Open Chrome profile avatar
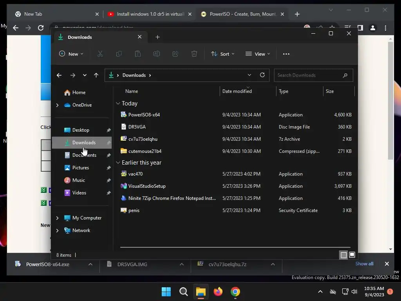Screen dimensions: 401x301 coord(373,28)
